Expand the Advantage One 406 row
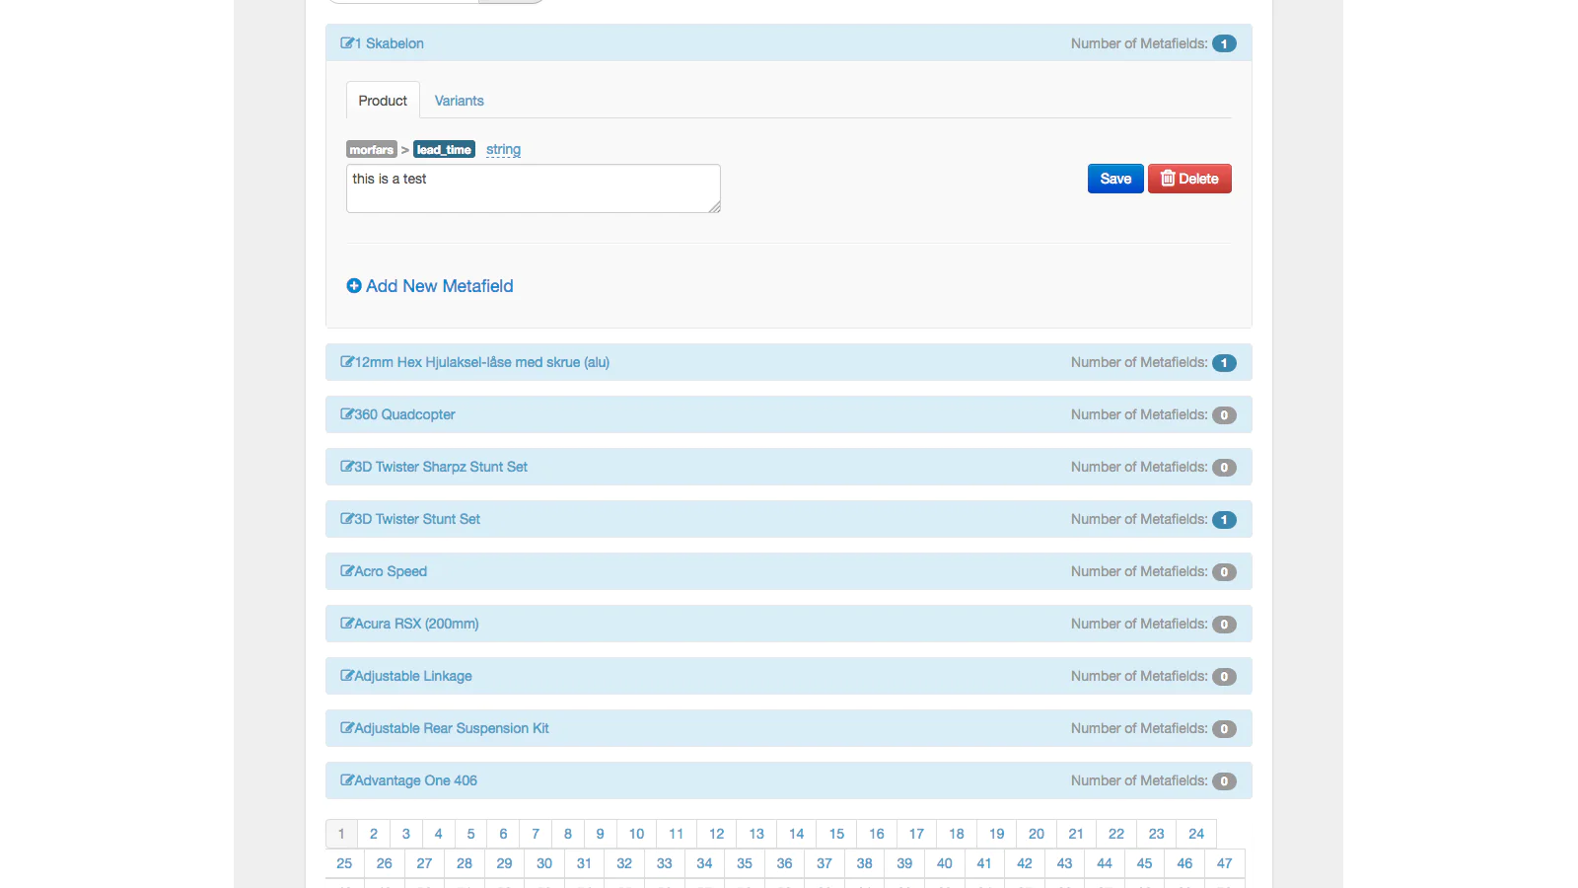Image resolution: width=1578 pixels, height=888 pixels. (789, 780)
